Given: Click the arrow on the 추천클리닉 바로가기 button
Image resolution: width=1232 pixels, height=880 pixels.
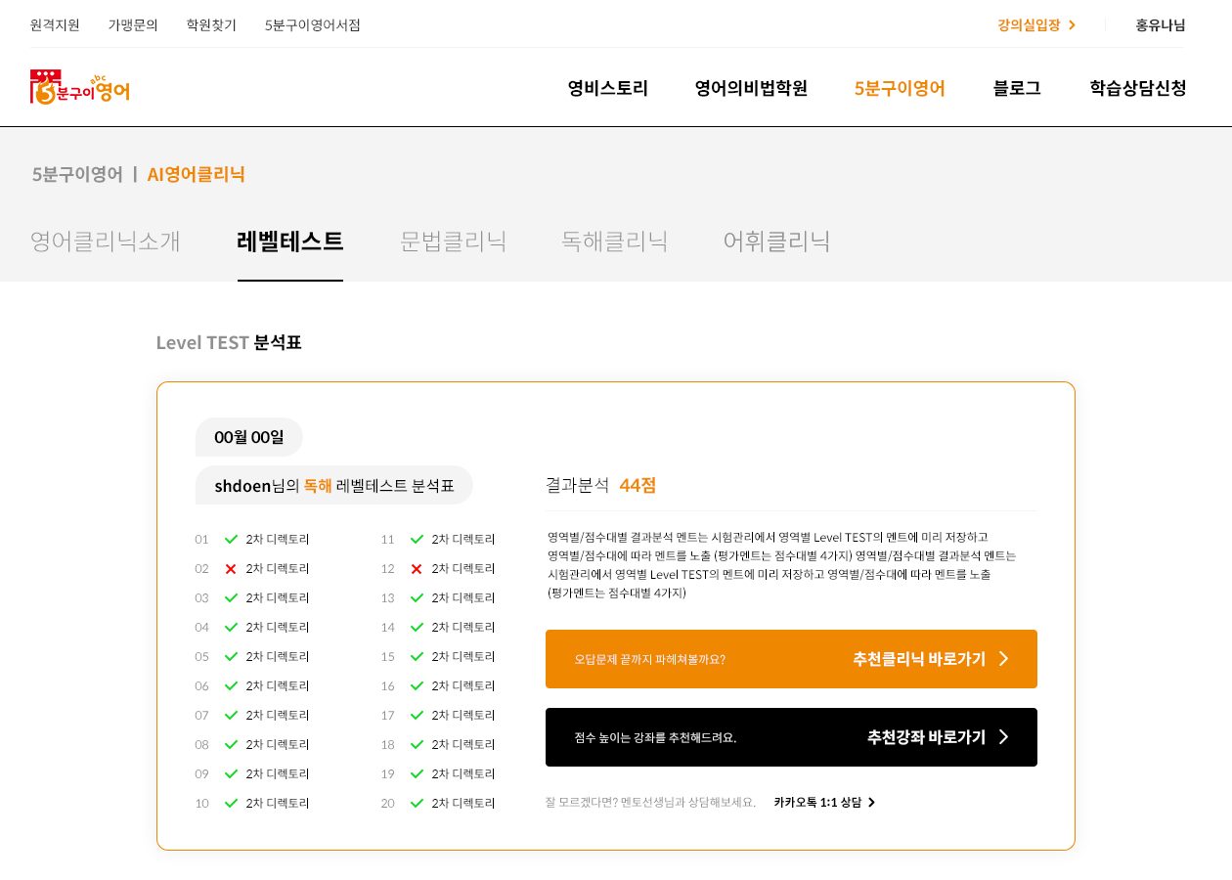Looking at the screenshot, I should [x=1003, y=658].
